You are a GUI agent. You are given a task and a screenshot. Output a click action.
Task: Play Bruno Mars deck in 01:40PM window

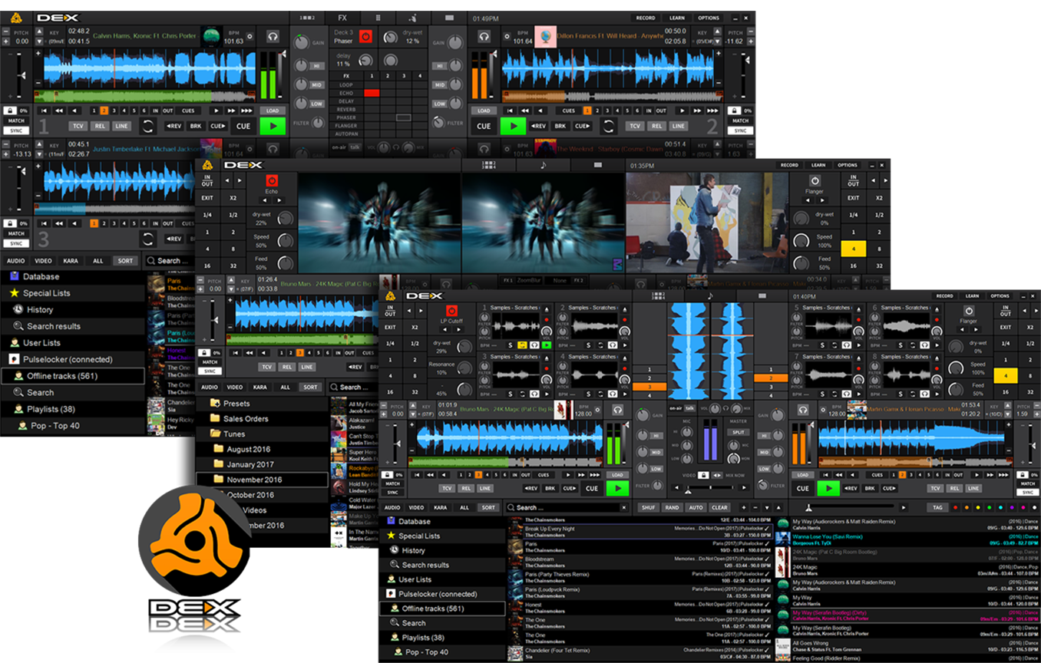tap(617, 488)
